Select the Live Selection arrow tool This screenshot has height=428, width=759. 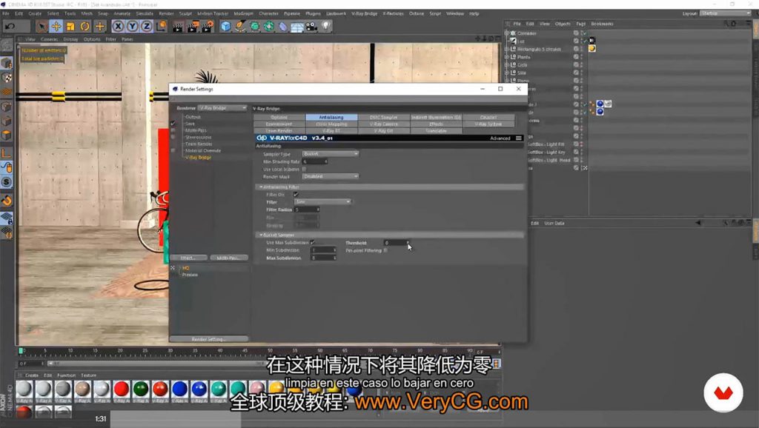pos(42,26)
